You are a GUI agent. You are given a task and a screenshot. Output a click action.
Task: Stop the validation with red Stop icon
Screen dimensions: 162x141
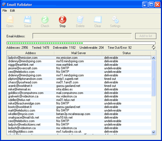[x=63, y=19]
